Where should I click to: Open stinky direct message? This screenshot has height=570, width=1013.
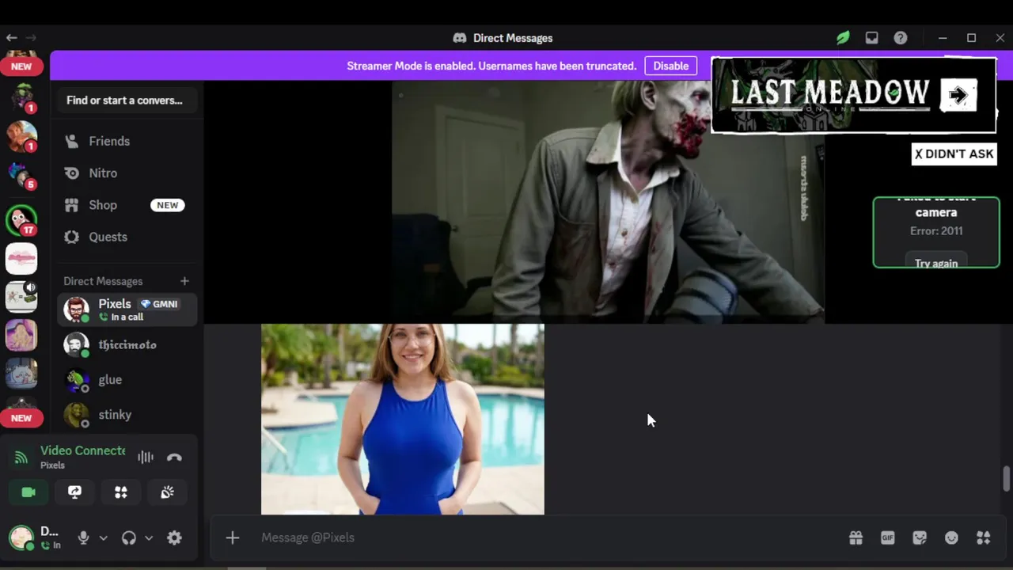pos(127,415)
